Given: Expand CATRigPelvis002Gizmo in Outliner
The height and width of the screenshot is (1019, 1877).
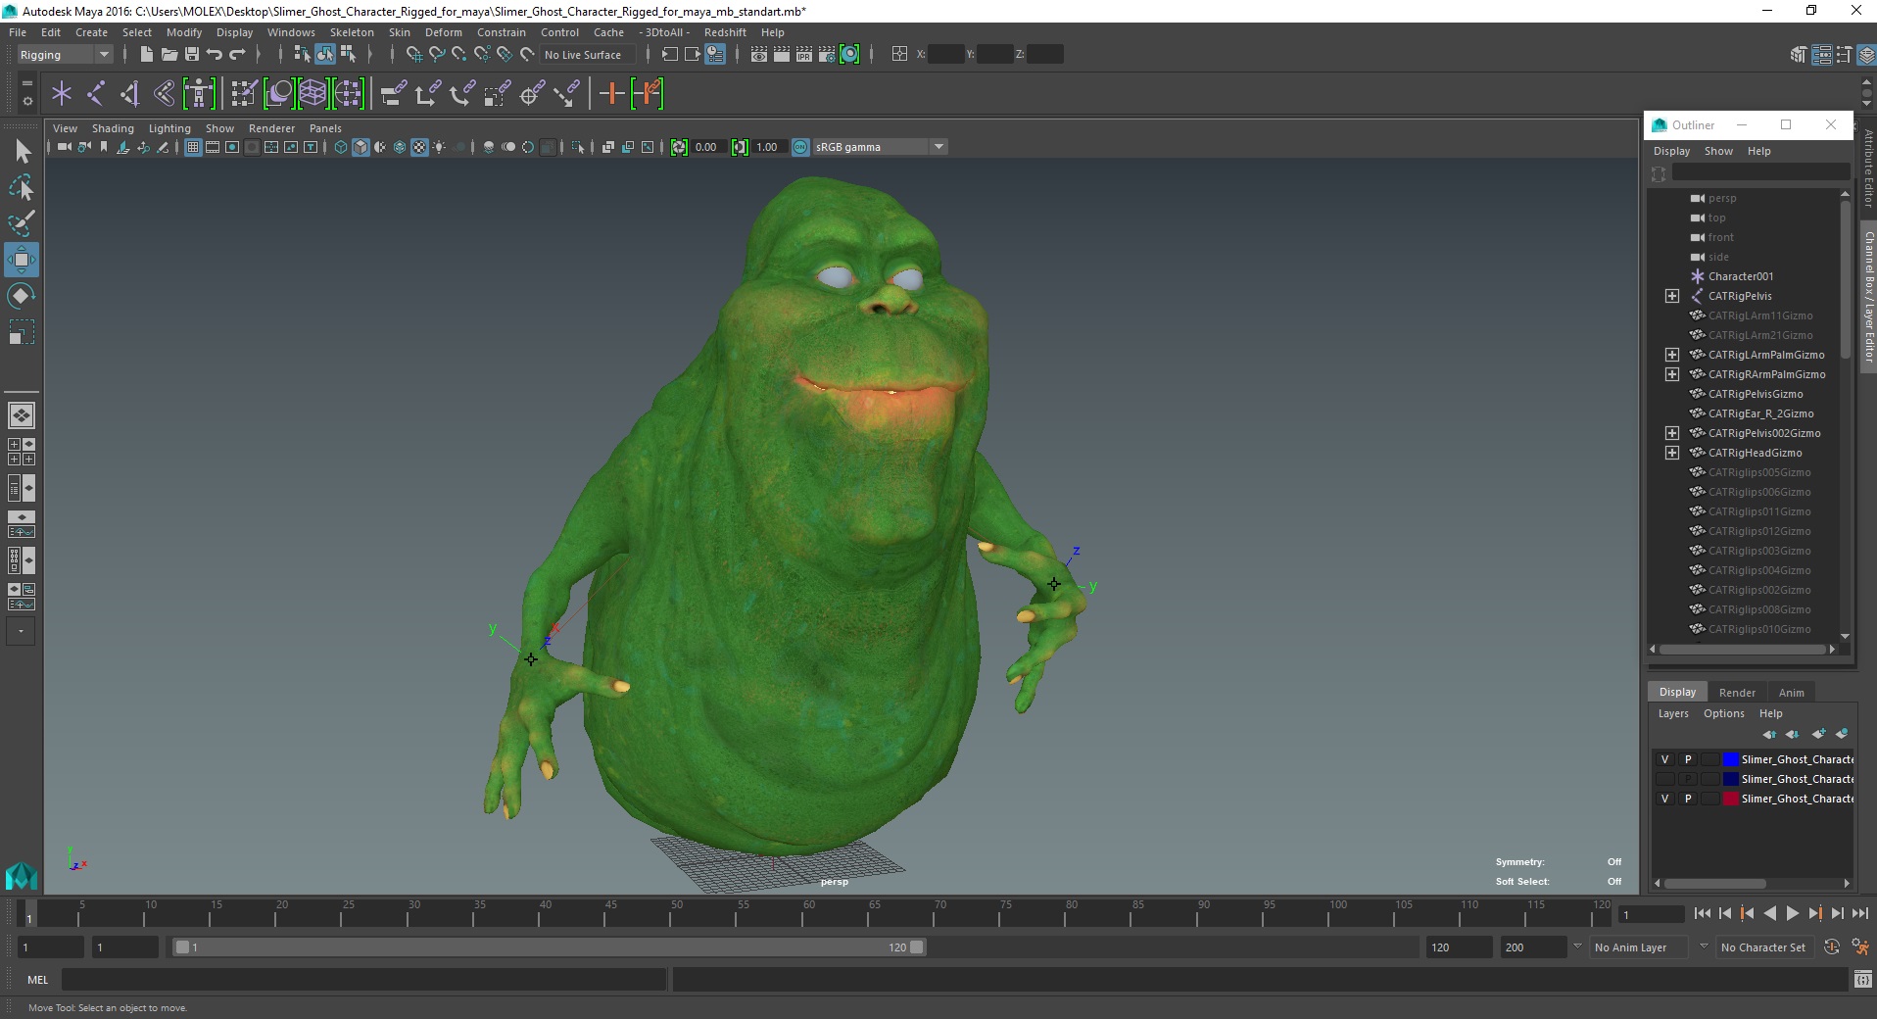Looking at the screenshot, I should click(x=1672, y=433).
